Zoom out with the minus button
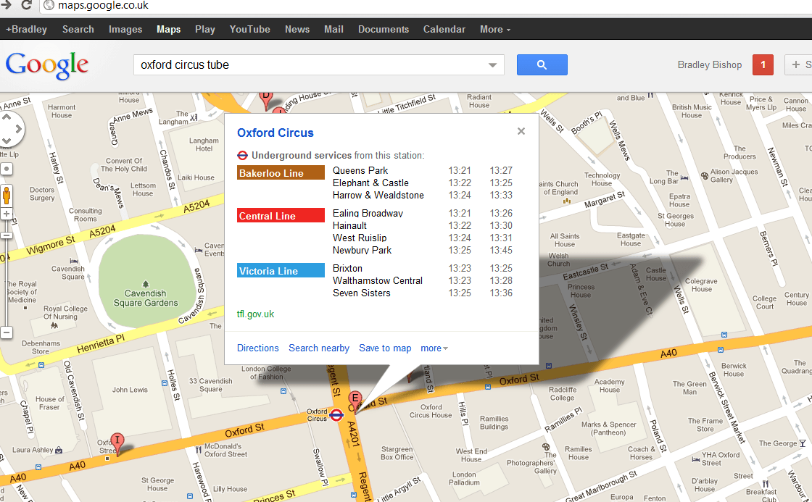Viewport: 812px width, 502px height. [x=7, y=332]
